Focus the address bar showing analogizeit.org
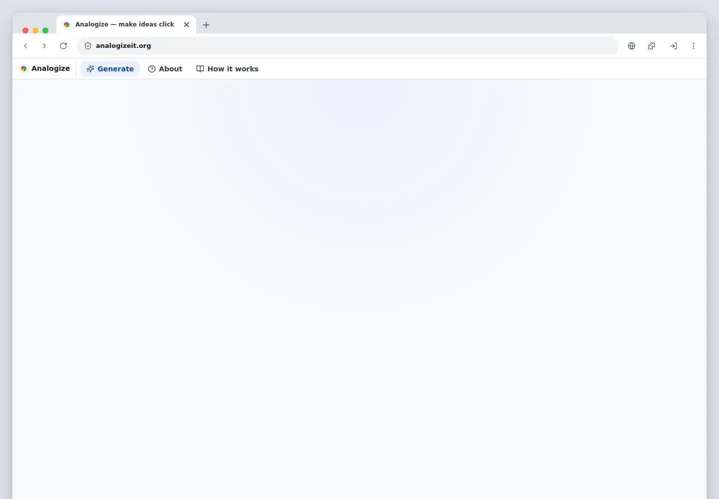Image resolution: width=719 pixels, height=499 pixels. (x=347, y=46)
